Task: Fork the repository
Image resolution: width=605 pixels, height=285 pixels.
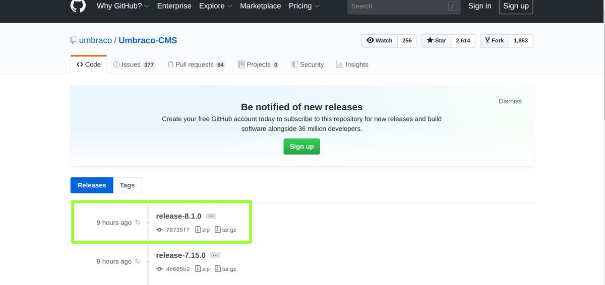Action: point(494,41)
